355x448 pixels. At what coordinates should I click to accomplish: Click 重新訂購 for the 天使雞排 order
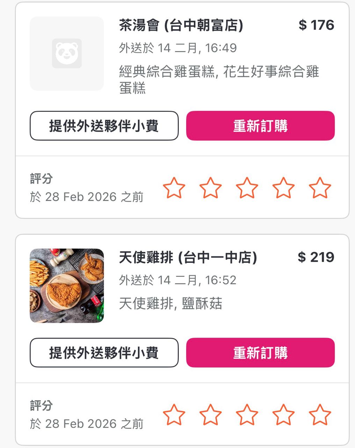260,352
